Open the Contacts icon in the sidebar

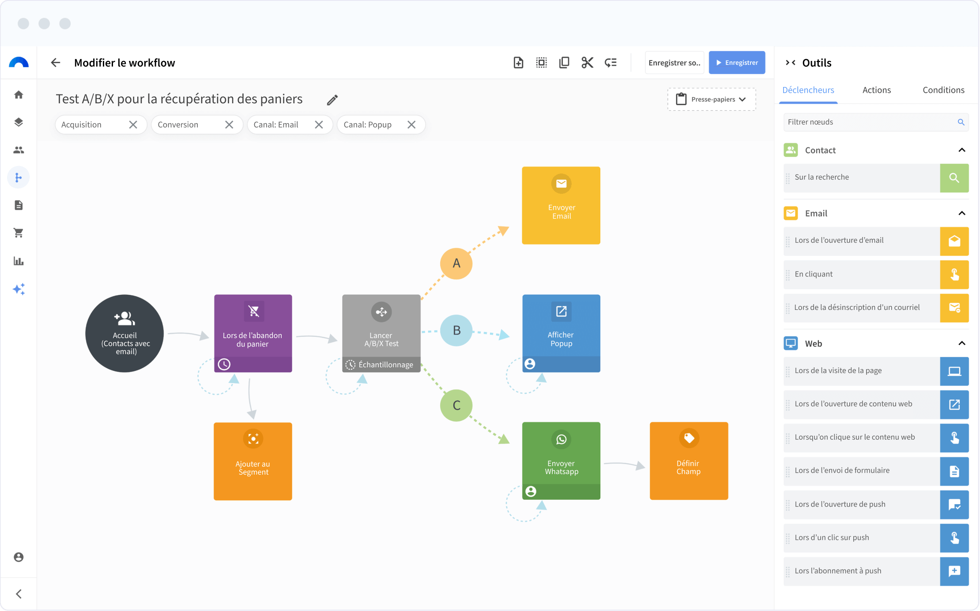19,150
